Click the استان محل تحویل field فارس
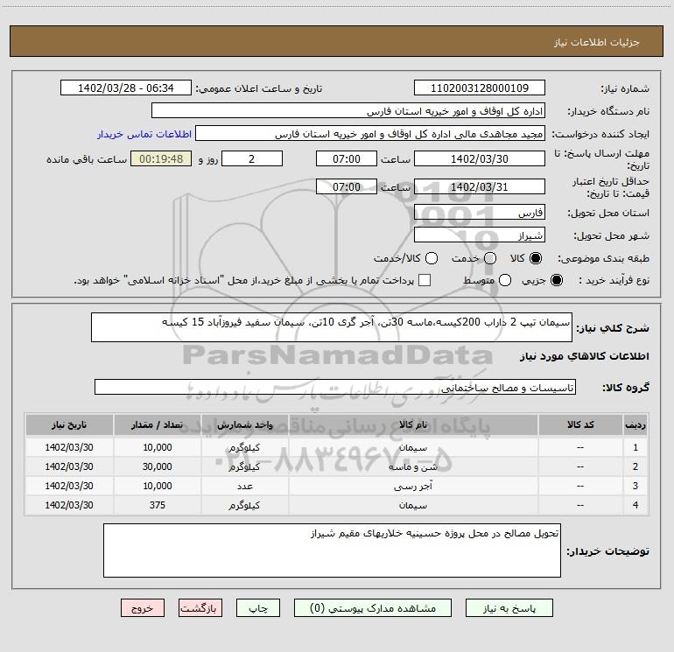This screenshot has width=674, height=652. pos(480,212)
